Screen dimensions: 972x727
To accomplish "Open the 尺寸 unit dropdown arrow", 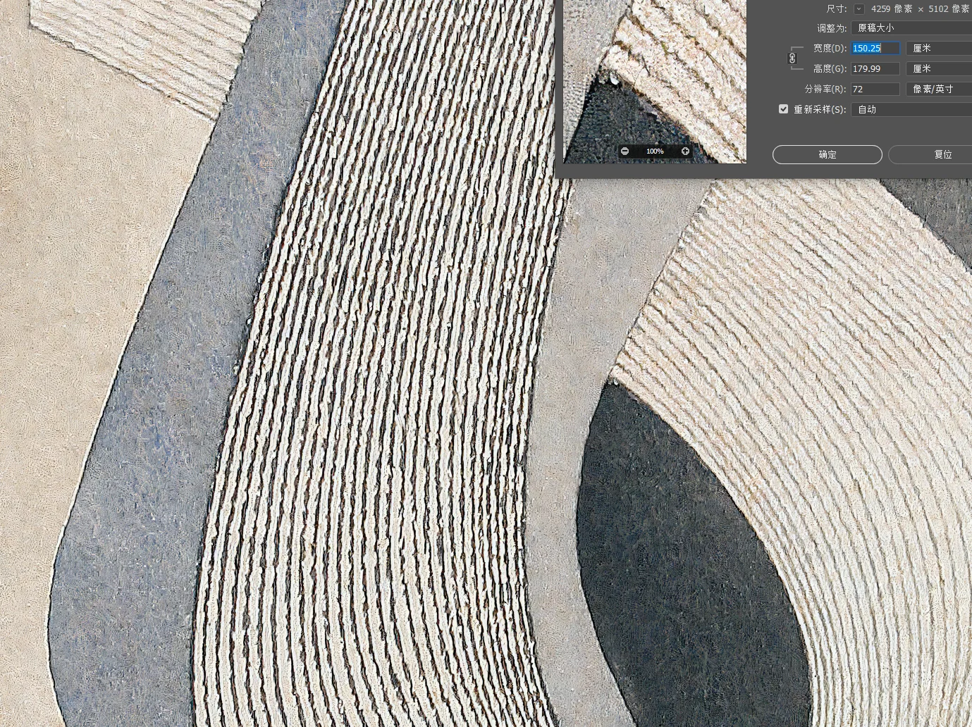I will click(859, 9).
